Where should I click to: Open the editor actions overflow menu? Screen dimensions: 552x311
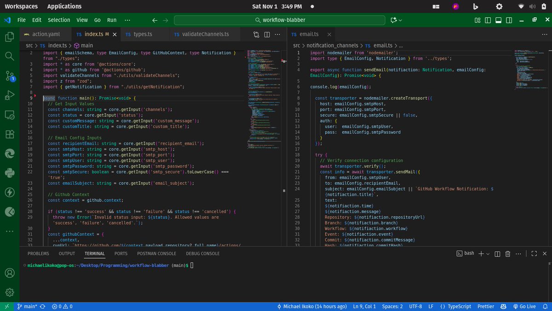tap(277, 34)
